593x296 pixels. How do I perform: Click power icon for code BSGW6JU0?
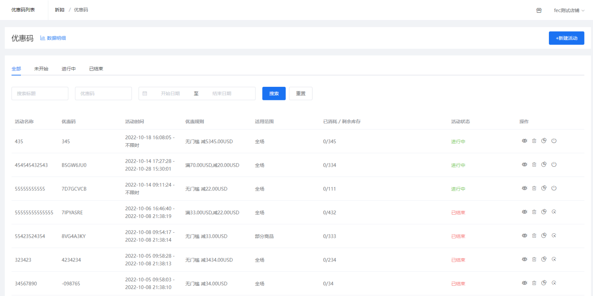(554, 165)
